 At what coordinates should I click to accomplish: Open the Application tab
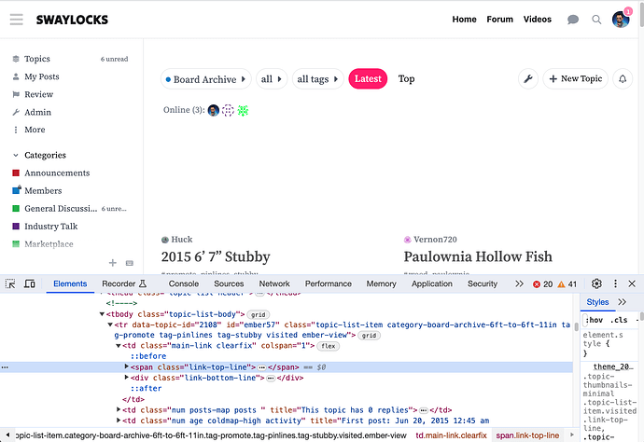point(431,283)
